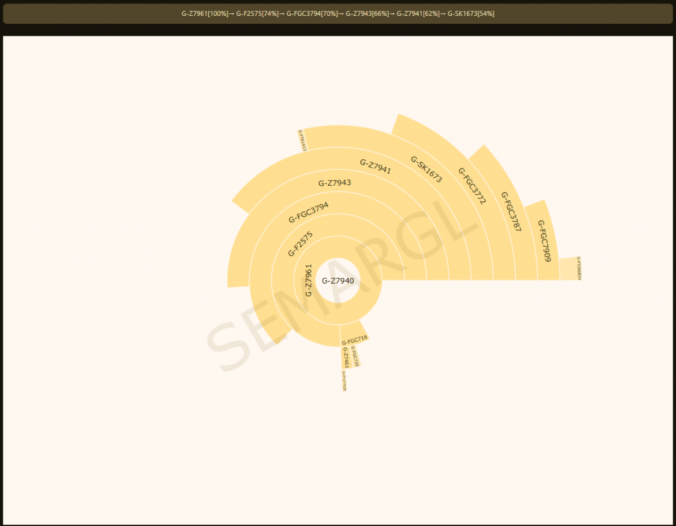The width and height of the screenshot is (676, 526).
Task: Select the G-Z7943 ring in chart
Action: coord(335,183)
